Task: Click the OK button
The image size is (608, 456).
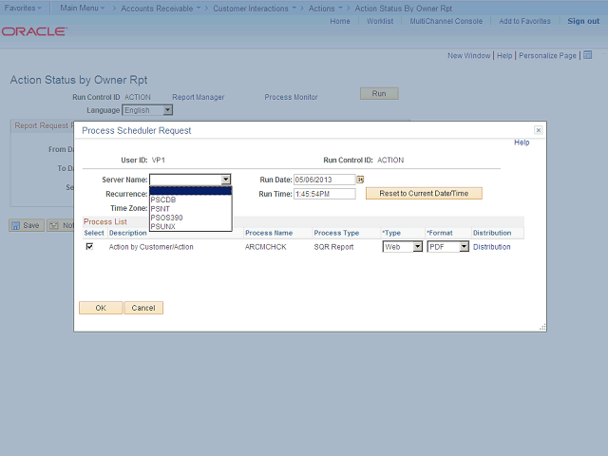Action: pyautogui.click(x=101, y=308)
